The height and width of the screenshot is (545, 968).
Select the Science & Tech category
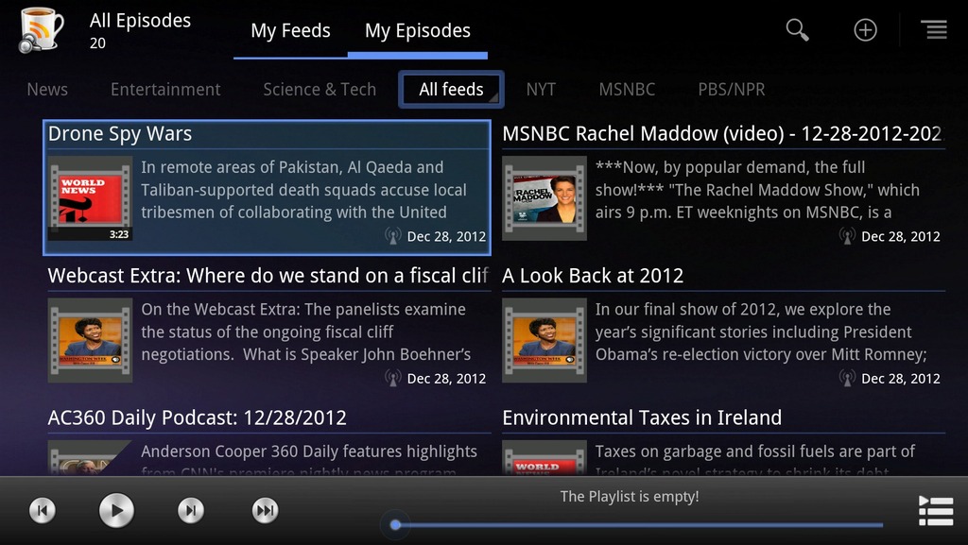point(320,90)
